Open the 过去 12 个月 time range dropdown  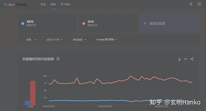pyautogui.click(x=54, y=40)
